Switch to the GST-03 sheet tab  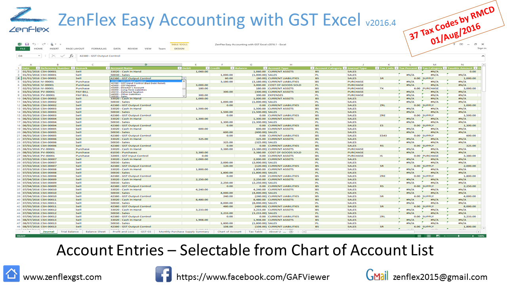point(146,232)
